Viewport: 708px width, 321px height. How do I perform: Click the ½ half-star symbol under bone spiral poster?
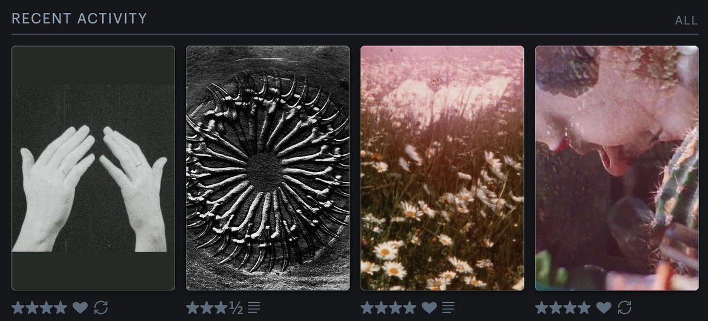[236, 307]
